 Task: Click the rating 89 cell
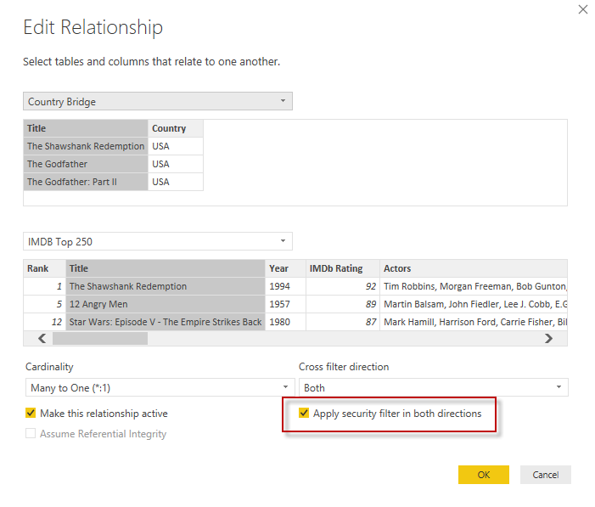point(343,304)
